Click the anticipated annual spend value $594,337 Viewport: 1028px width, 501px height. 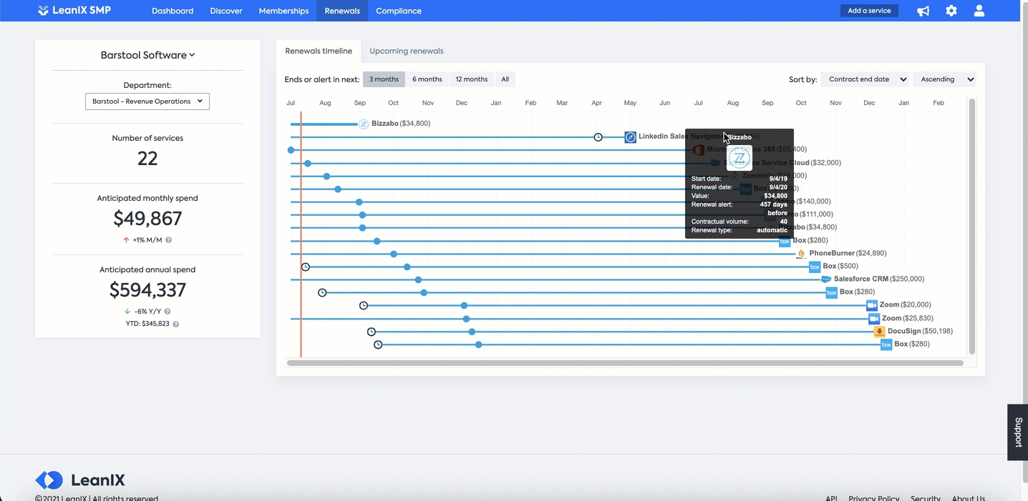[147, 289]
